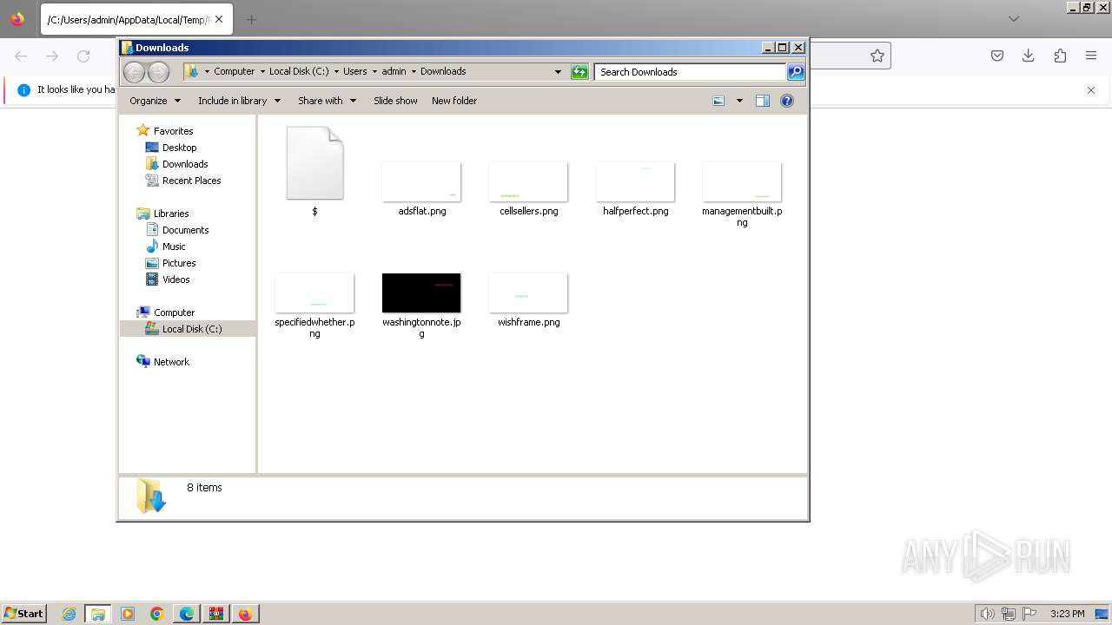Click the Explorer Back arrow

134,72
